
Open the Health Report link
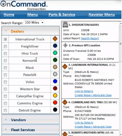[x=90, y=38]
